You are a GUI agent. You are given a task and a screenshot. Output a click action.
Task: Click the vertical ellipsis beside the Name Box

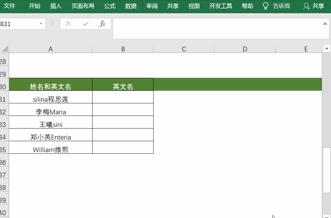coord(52,24)
